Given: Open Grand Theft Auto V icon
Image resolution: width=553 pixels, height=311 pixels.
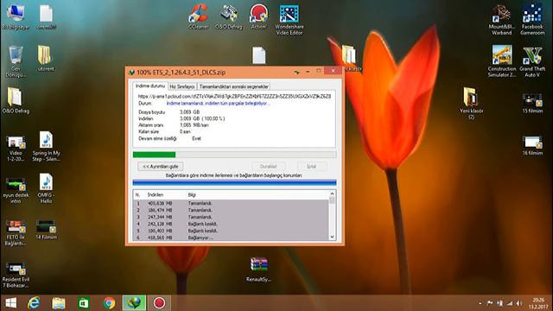Looking at the screenshot, I should tap(532, 61).
